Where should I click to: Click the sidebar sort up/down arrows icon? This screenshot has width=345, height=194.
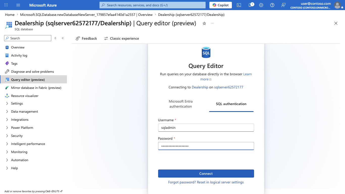coord(55,38)
